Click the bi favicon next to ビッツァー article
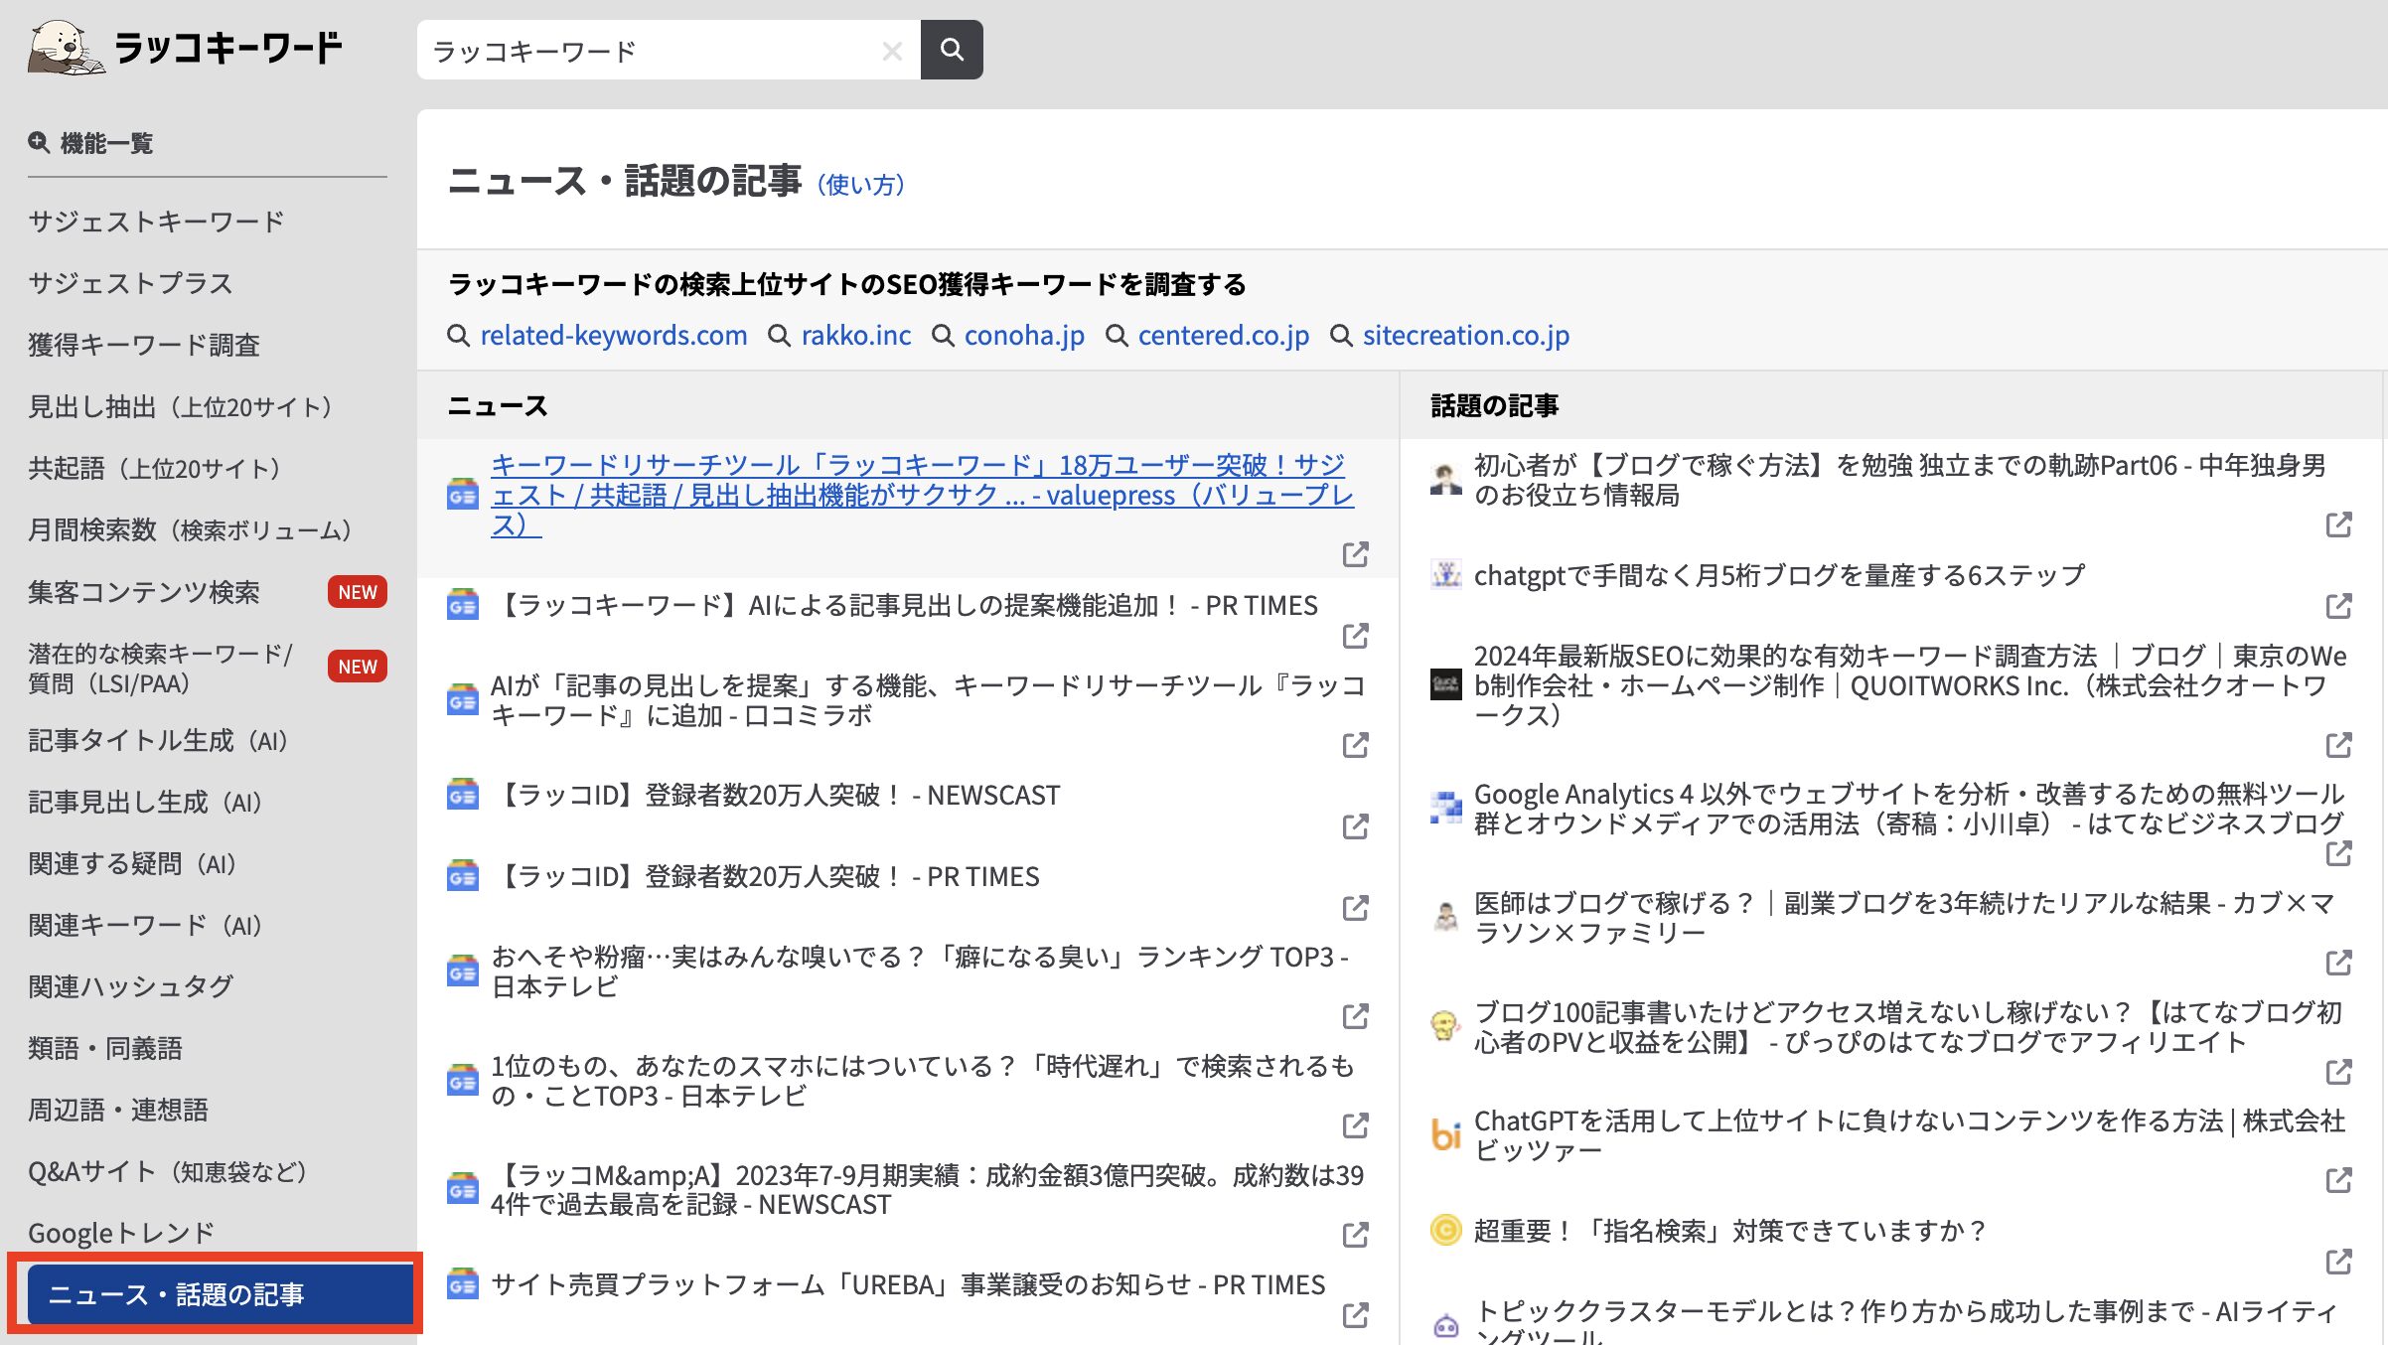 1446,1135
